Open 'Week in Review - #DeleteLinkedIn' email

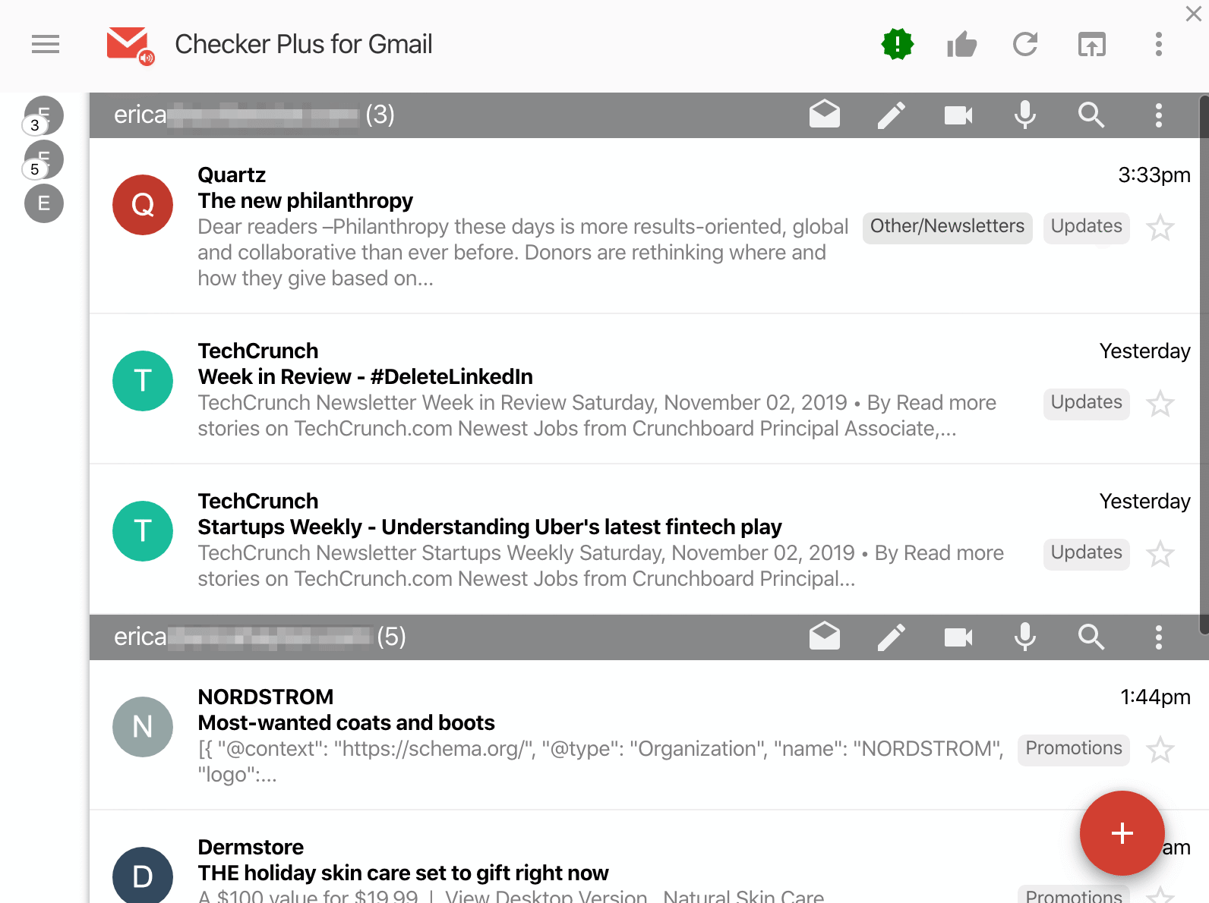[365, 377]
